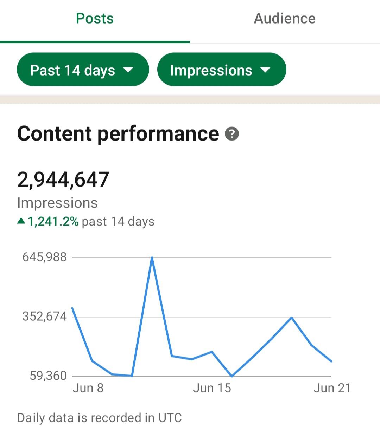Click the Jun 15 date label
This screenshot has width=380, height=437.
pyautogui.click(x=212, y=388)
